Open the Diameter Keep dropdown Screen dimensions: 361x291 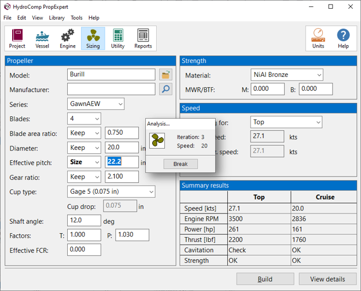tap(84, 148)
